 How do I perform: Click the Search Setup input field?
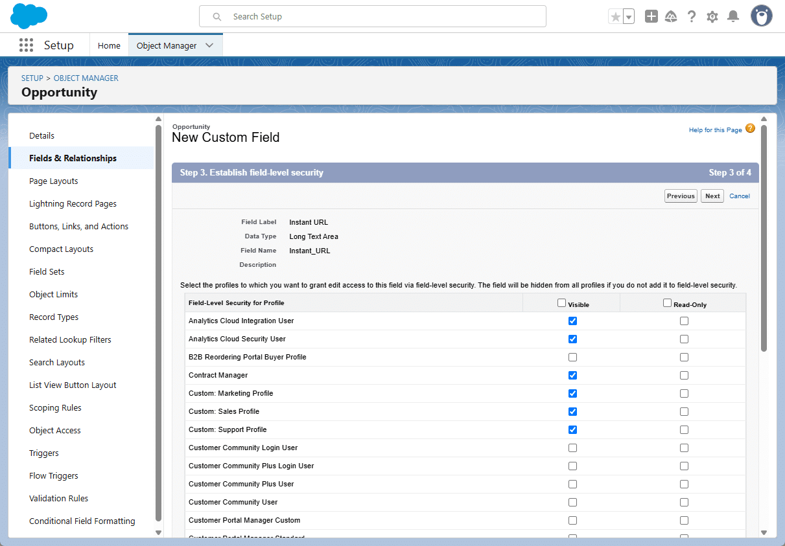coord(373,16)
